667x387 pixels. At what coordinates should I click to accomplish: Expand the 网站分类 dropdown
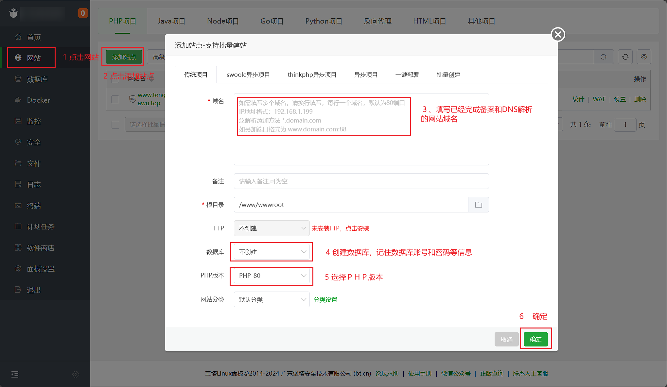272,299
